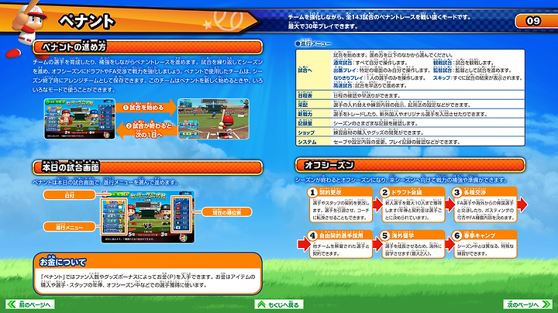Select the ペナントの進め方 heading

coord(148,47)
